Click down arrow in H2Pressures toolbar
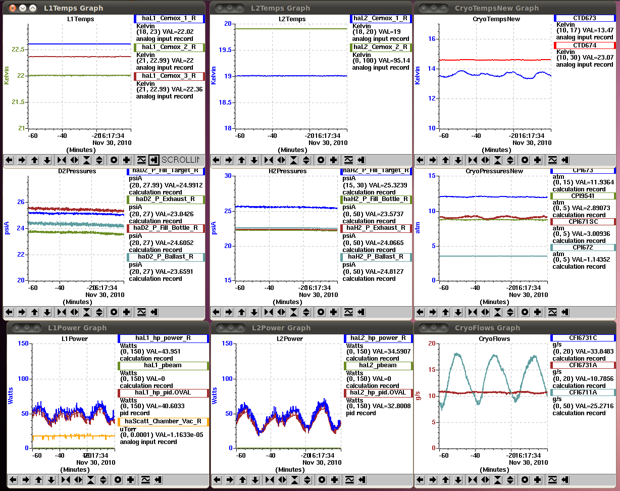This screenshot has width=620, height=491. pyautogui.click(x=254, y=312)
